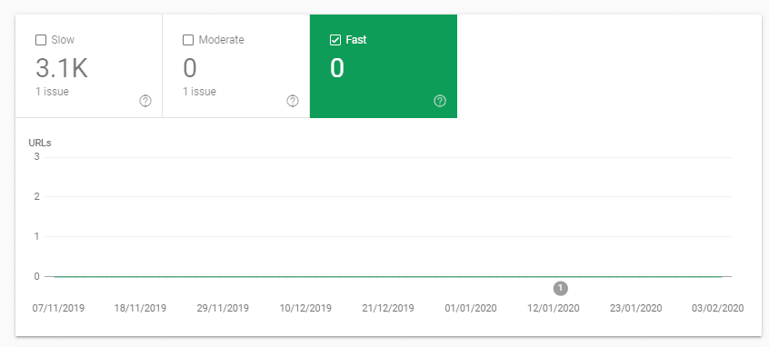Viewport: 769px width, 347px height.
Task: Click "1 issue" under Slow
Action: (52, 91)
